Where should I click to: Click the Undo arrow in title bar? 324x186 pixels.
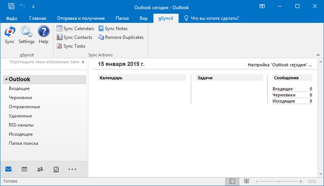pyautogui.click(x=22, y=7)
